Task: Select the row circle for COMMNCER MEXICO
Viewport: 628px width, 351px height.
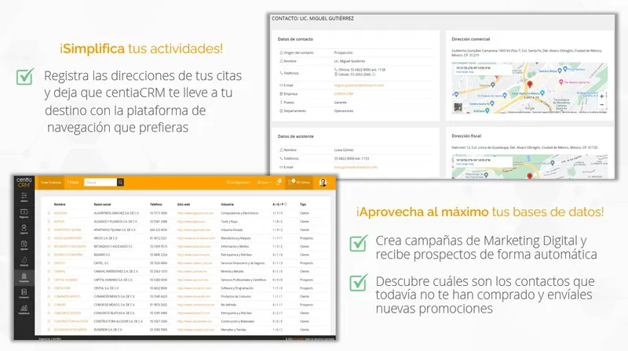Action: pos(49,297)
